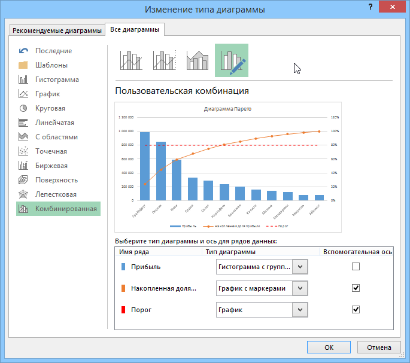The width and height of the screenshot is (410, 363).
Task: Switch to Рекомендуемые диаграммы tab
Action: 57,30
